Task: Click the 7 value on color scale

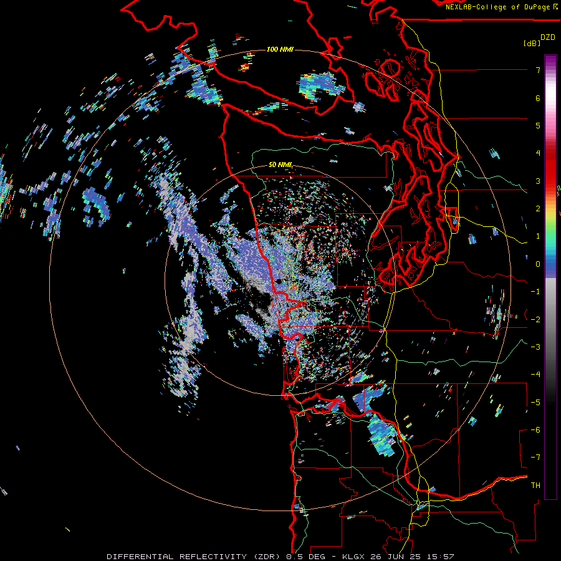Action: tap(538, 70)
